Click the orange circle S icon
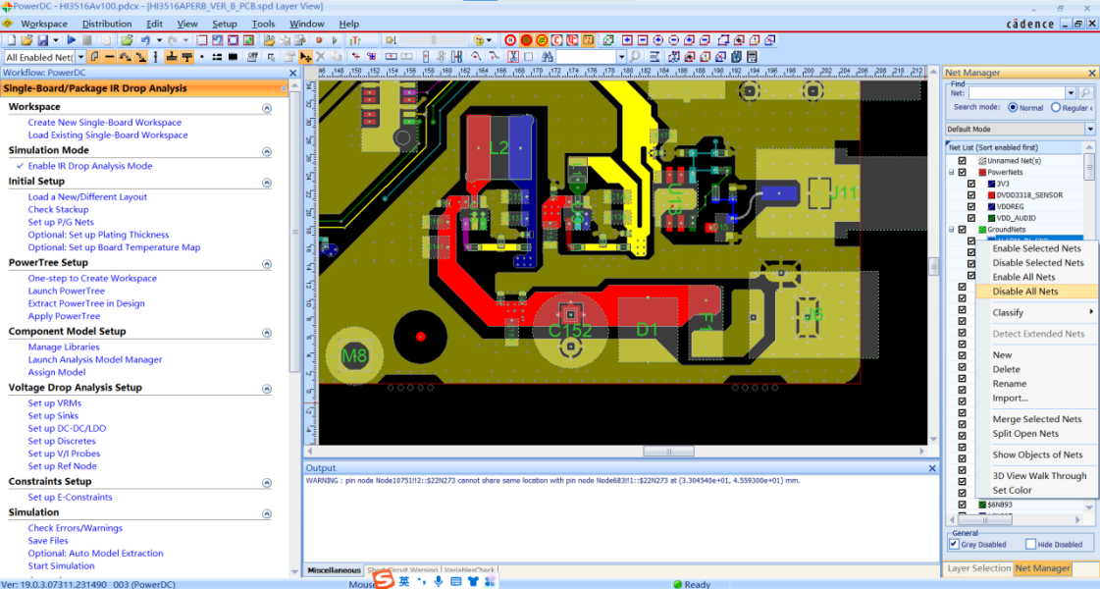This screenshot has width=1100, height=589. pos(526,40)
